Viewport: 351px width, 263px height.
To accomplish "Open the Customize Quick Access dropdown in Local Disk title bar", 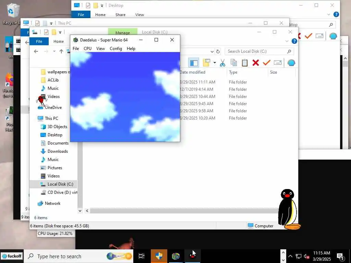I will coord(60,33).
